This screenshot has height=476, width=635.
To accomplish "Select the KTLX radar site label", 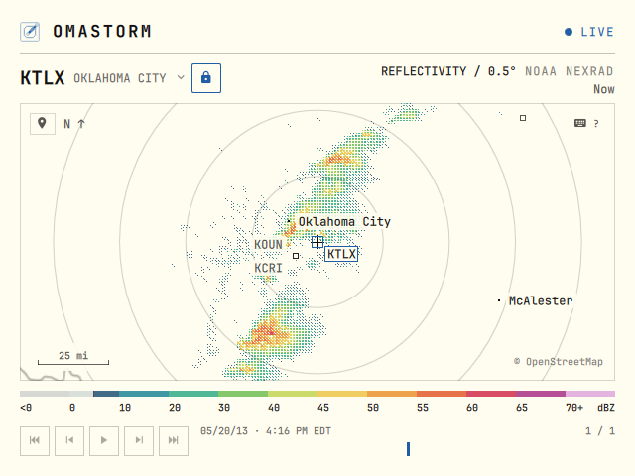I will pos(341,254).
